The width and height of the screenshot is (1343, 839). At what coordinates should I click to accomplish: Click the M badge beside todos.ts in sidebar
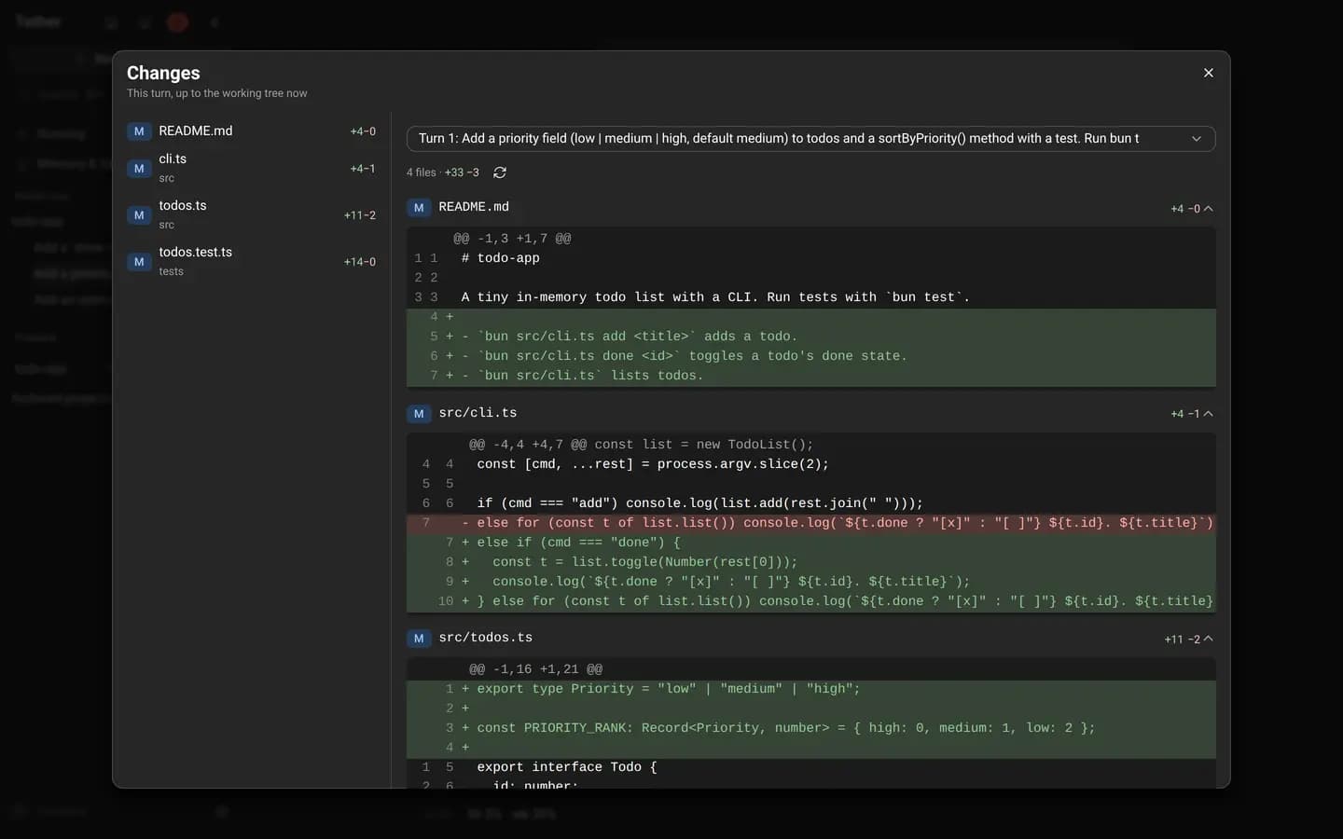(139, 215)
